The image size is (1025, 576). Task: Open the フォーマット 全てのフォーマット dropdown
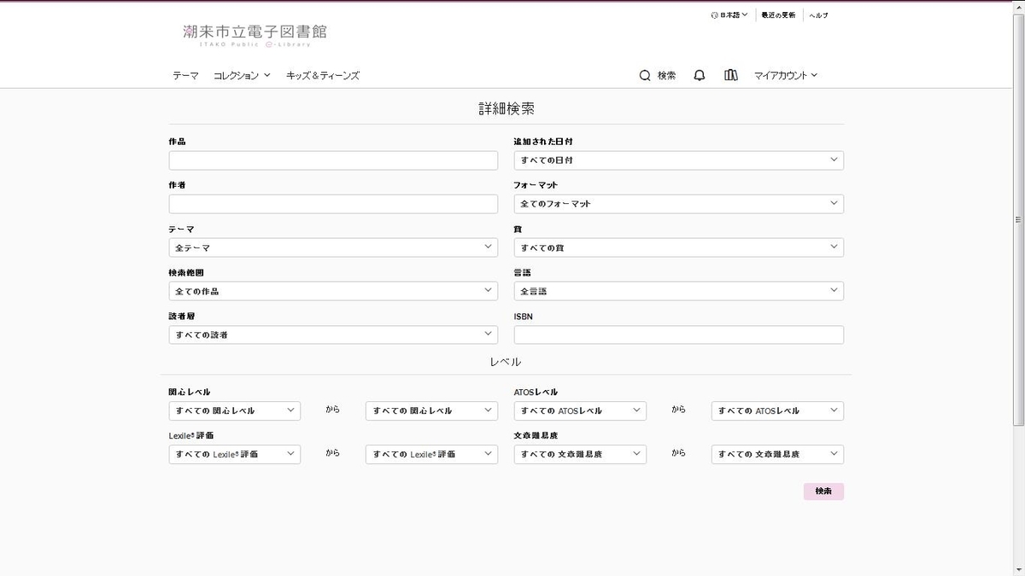[679, 204]
